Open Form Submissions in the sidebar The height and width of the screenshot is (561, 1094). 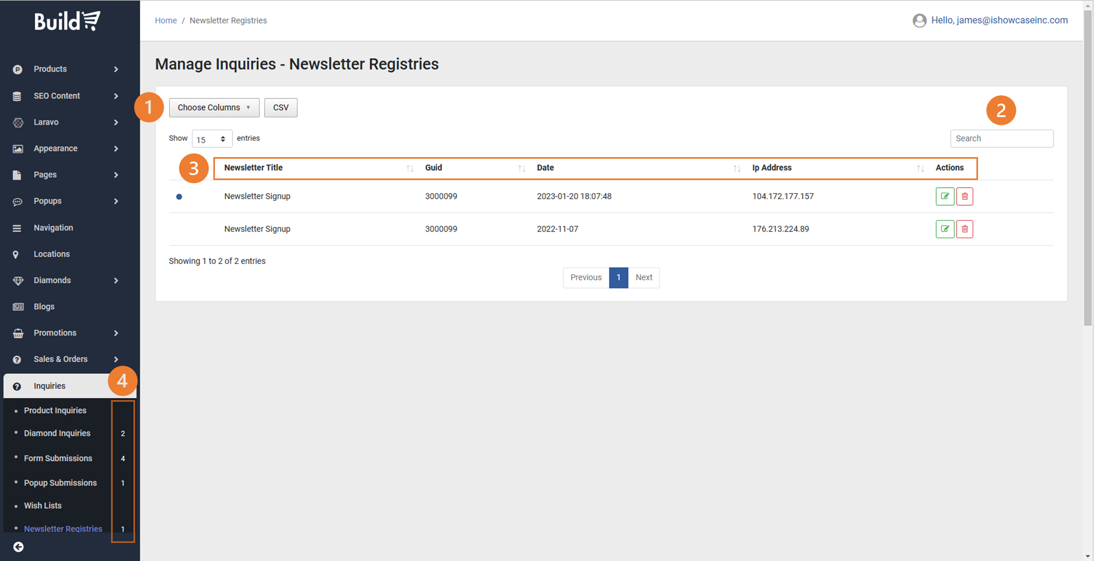point(58,458)
